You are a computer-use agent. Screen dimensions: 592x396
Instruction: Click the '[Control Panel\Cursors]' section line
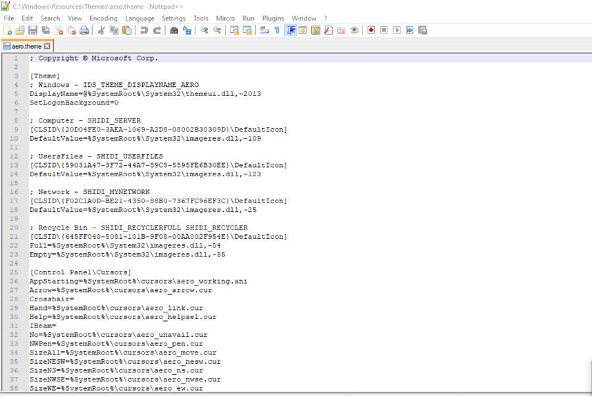(x=80, y=272)
